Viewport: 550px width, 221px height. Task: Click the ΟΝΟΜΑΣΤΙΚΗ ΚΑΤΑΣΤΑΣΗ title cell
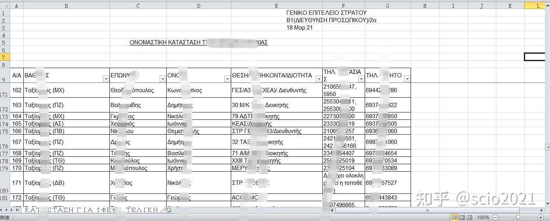(x=199, y=42)
